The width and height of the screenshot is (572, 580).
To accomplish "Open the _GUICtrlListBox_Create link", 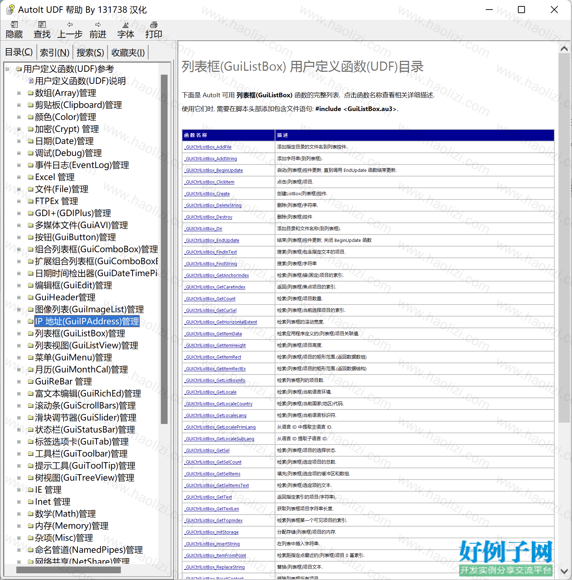I will point(207,194).
